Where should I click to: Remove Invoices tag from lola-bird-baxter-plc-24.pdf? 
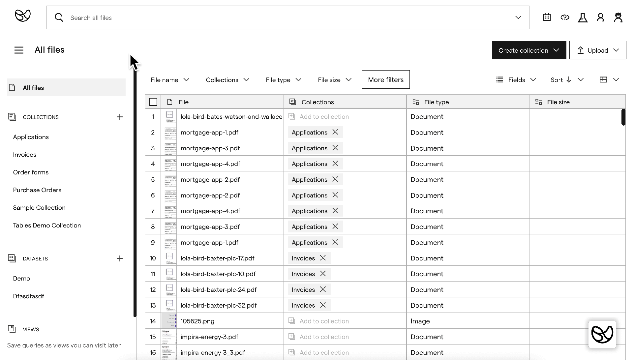[x=323, y=289]
